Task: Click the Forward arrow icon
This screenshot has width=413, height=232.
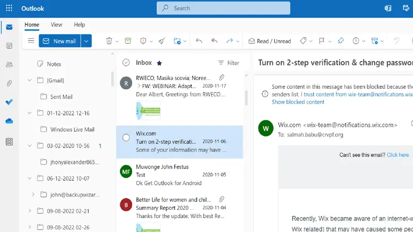Action: (229, 41)
